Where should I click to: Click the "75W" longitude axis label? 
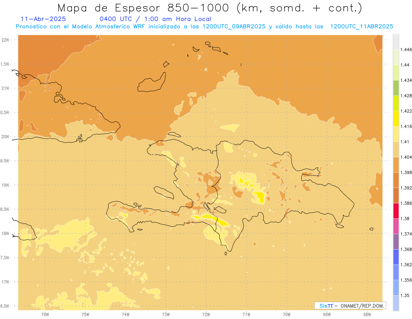pyautogui.click(x=85, y=314)
